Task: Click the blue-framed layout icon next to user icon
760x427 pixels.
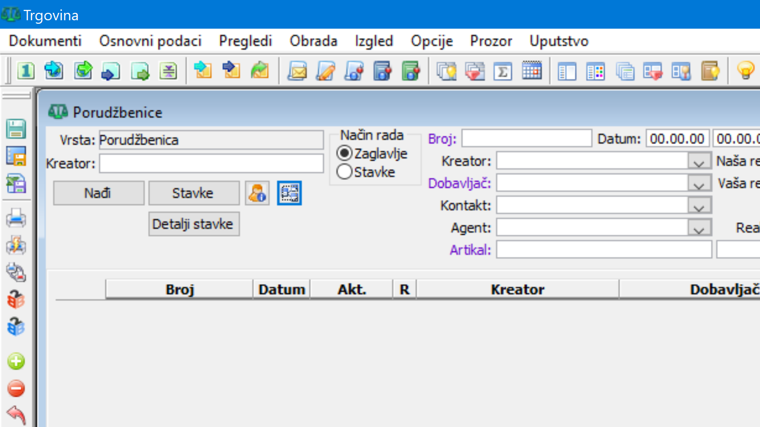Action: (289, 193)
